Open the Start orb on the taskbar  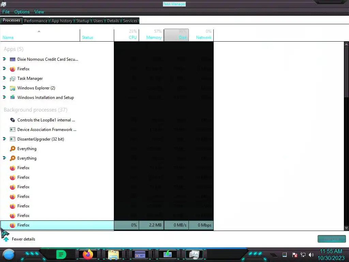[x=9, y=254]
